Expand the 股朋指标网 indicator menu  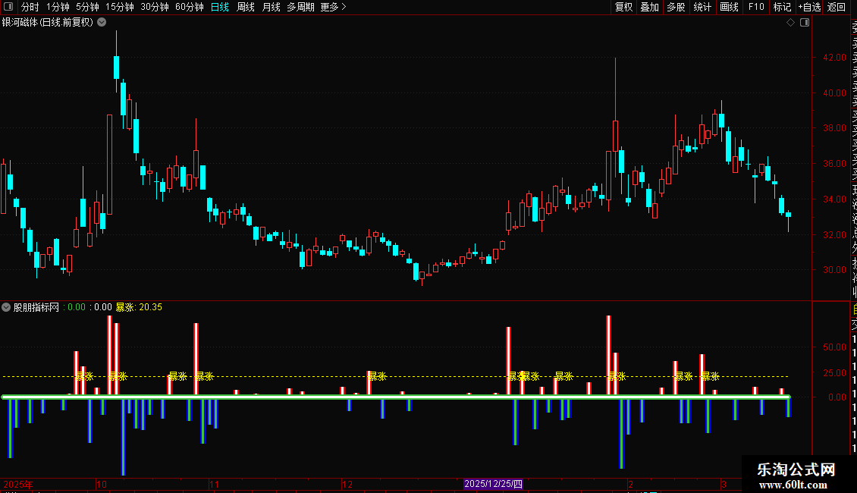coord(6,307)
